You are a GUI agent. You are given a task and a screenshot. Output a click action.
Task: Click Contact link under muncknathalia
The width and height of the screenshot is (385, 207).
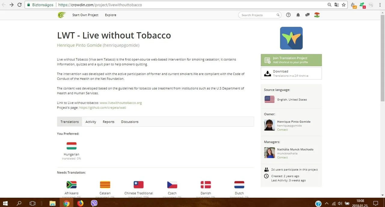(x=282, y=157)
